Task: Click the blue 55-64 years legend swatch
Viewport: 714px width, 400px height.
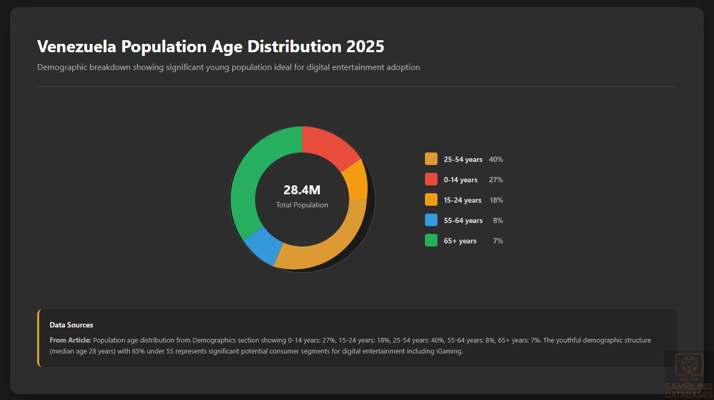Action: pos(431,220)
